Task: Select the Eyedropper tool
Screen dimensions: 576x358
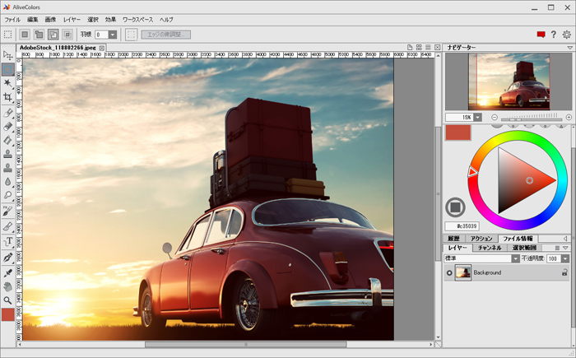Action: pyautogui.click(x=7, y=273)
